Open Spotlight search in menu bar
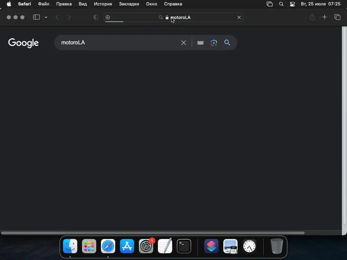Image resolution: width=347 pixels, height=260 pixels. pyautogui.click(x=281, y=4)
